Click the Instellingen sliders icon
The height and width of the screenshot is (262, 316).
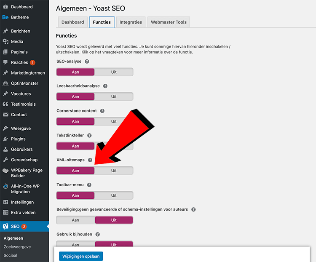tap(5, 202)
